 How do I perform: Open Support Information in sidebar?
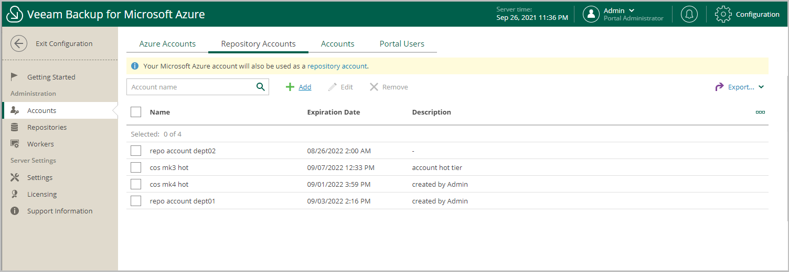point(60,211)
